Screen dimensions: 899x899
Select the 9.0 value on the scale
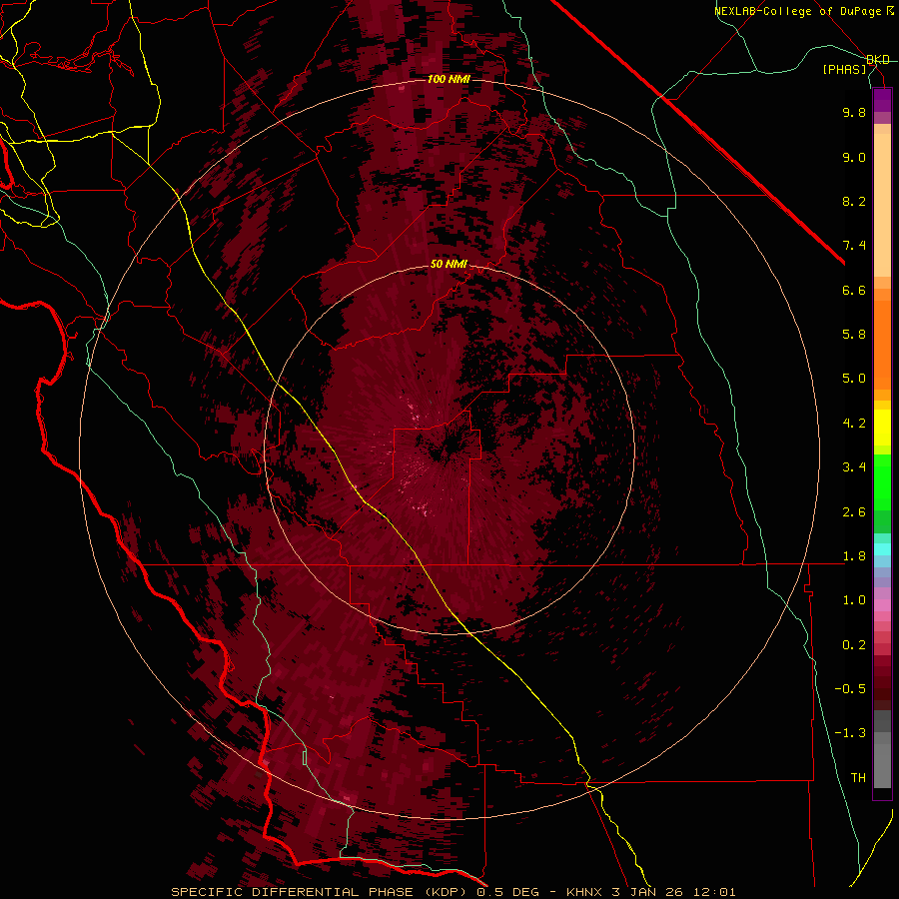(x=854, y=157)
